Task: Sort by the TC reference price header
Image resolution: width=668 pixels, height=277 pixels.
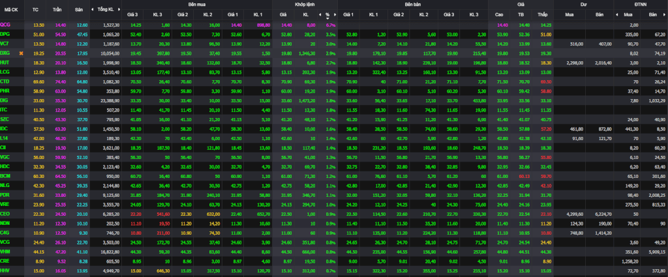Action: coord(35,9)
